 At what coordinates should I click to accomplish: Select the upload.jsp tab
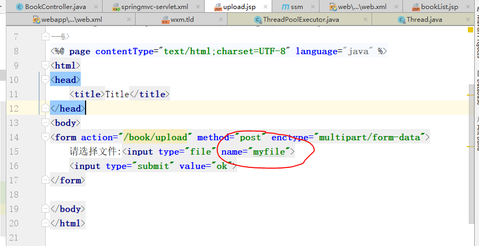[238, 7]
